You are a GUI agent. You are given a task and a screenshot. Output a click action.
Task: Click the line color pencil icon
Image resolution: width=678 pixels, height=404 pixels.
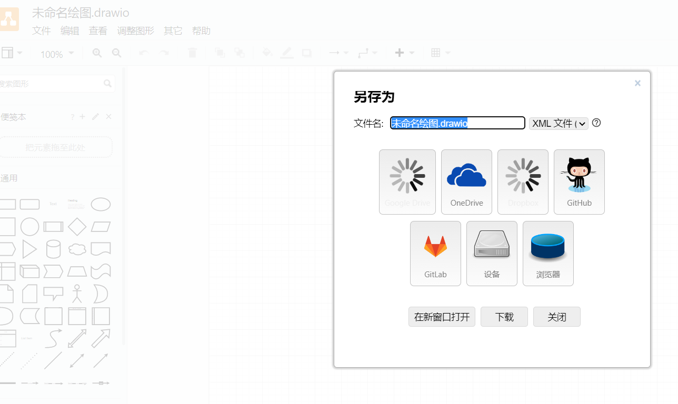coord(287,53)
